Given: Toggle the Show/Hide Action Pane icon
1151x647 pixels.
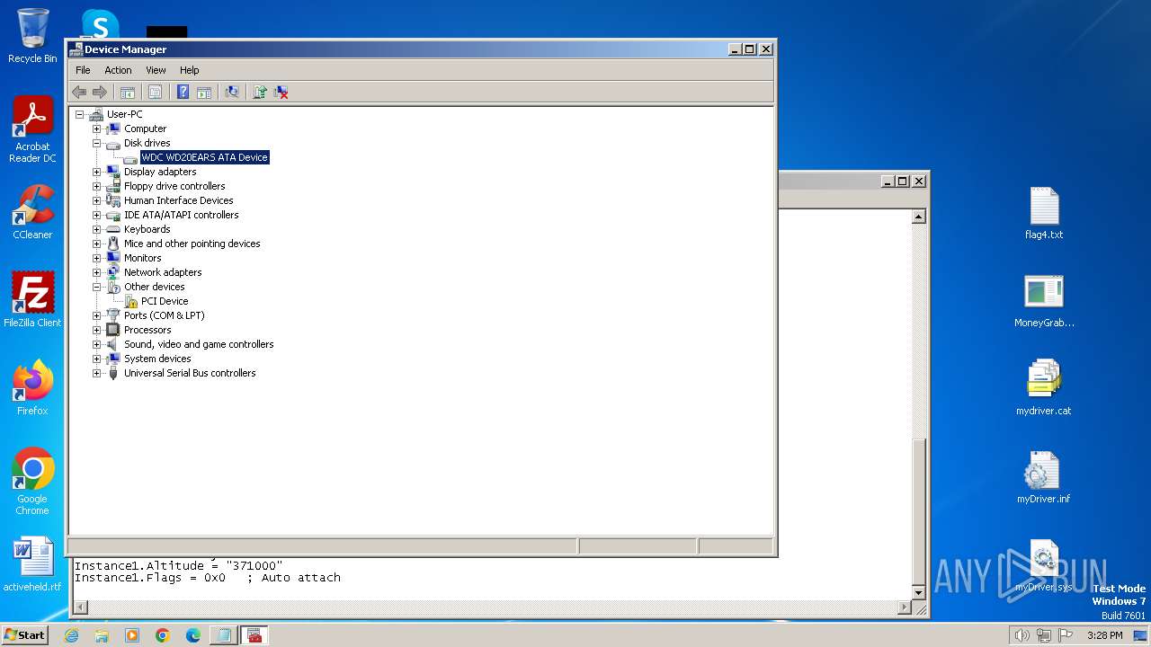Looking at the screenshot, I should pyautogui.click(x=204, y=92).
